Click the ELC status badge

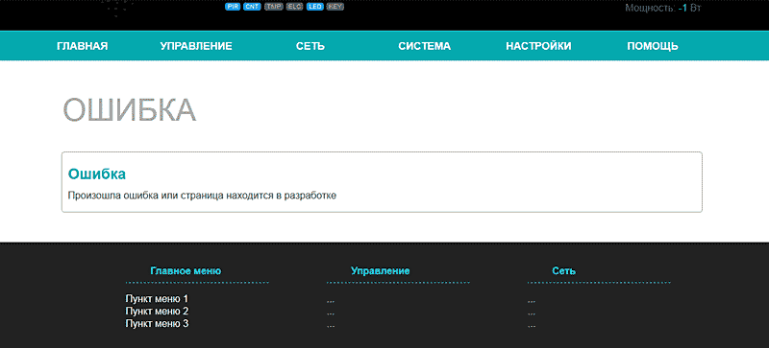click(295, 7)
